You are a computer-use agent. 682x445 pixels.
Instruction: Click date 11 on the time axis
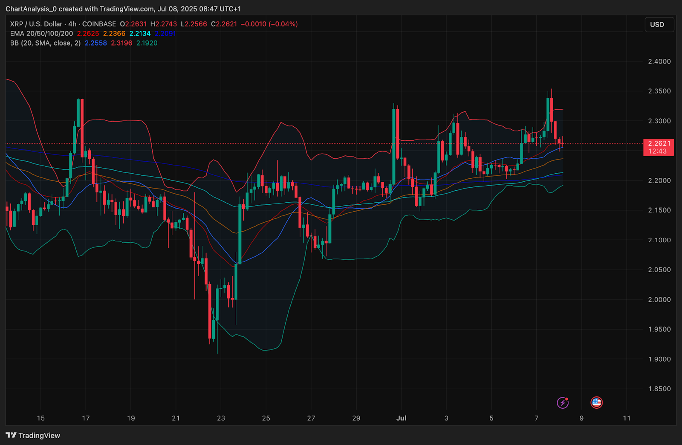click(x=626, y=418)
